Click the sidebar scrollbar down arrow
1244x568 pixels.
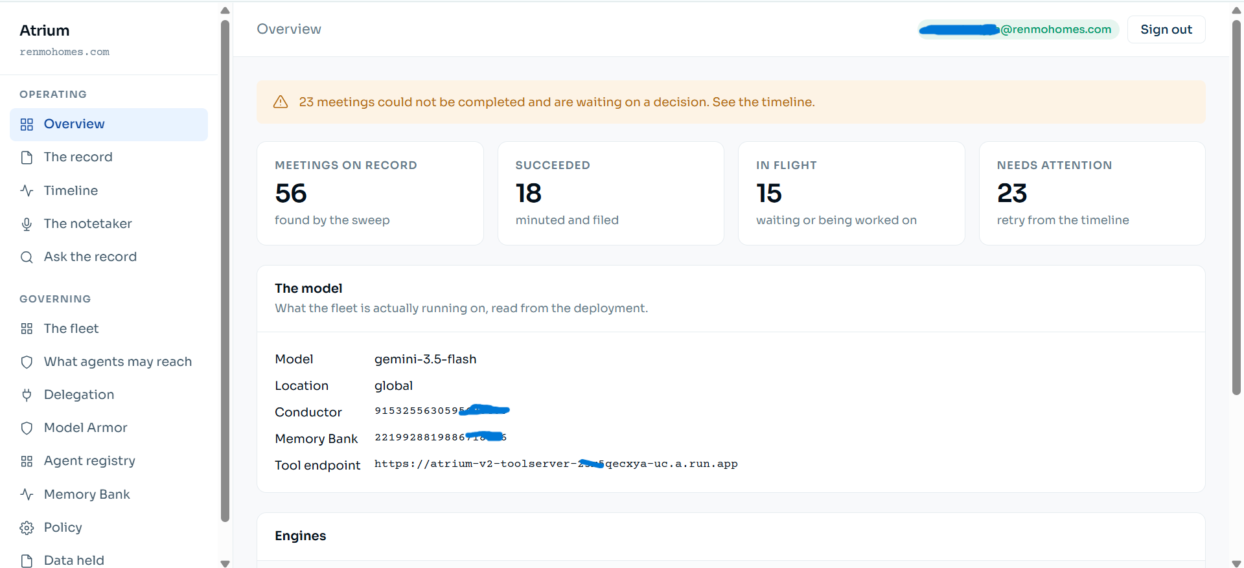[225, 563]
